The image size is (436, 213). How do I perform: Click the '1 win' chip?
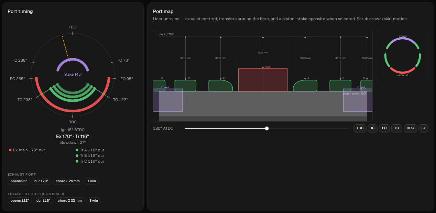point(91,181)
